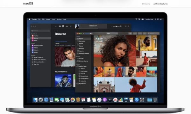Skip to next track in Music

coord(67,26)
